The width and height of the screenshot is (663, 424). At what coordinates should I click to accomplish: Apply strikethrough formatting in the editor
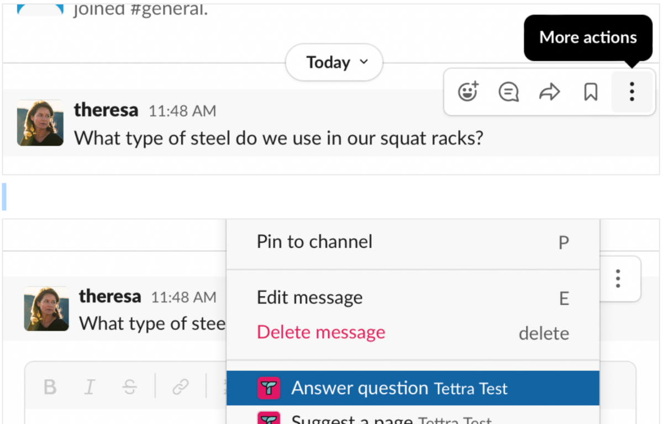(x=129, y=387)
